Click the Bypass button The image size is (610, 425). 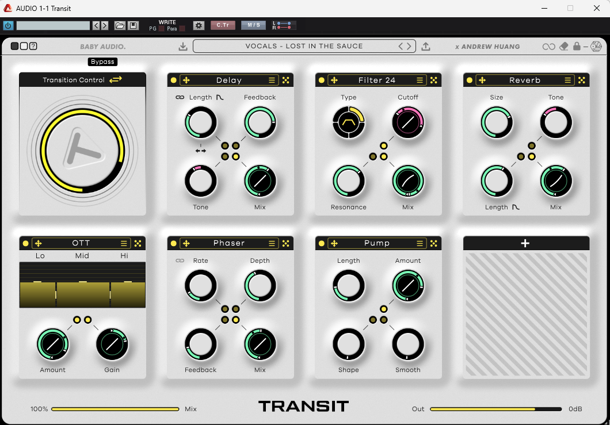pyautogui.click(x=102, y=62)
